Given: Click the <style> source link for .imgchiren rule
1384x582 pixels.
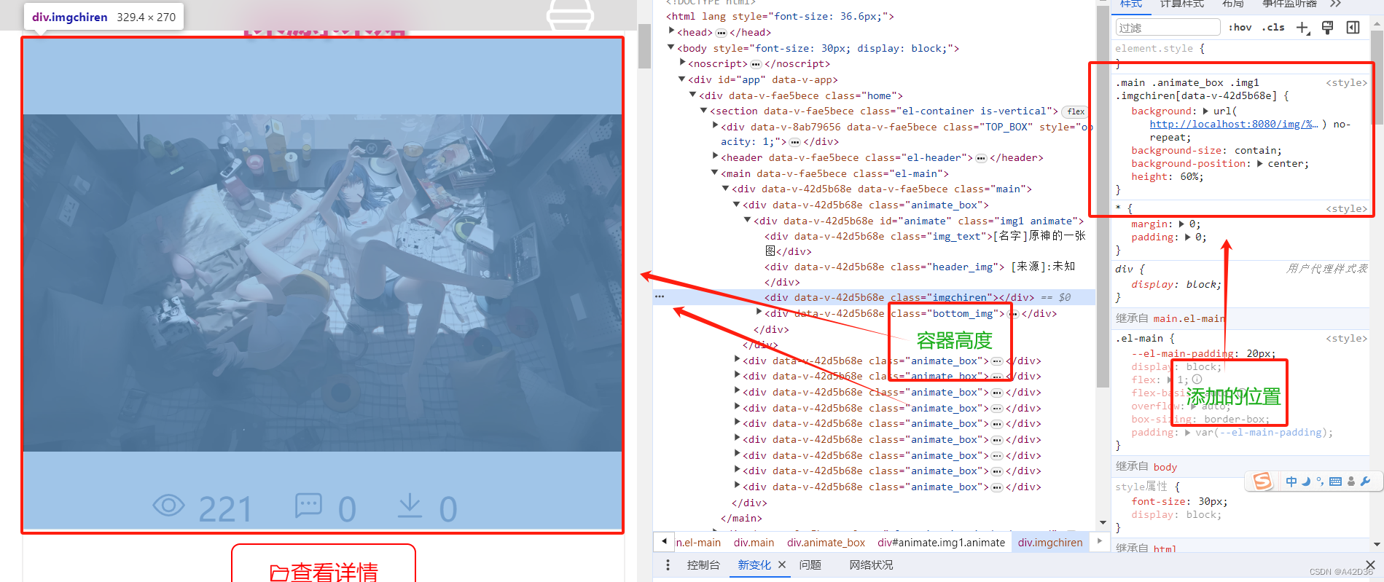Looking at the screenshot, I should [x=1346, y=83].
